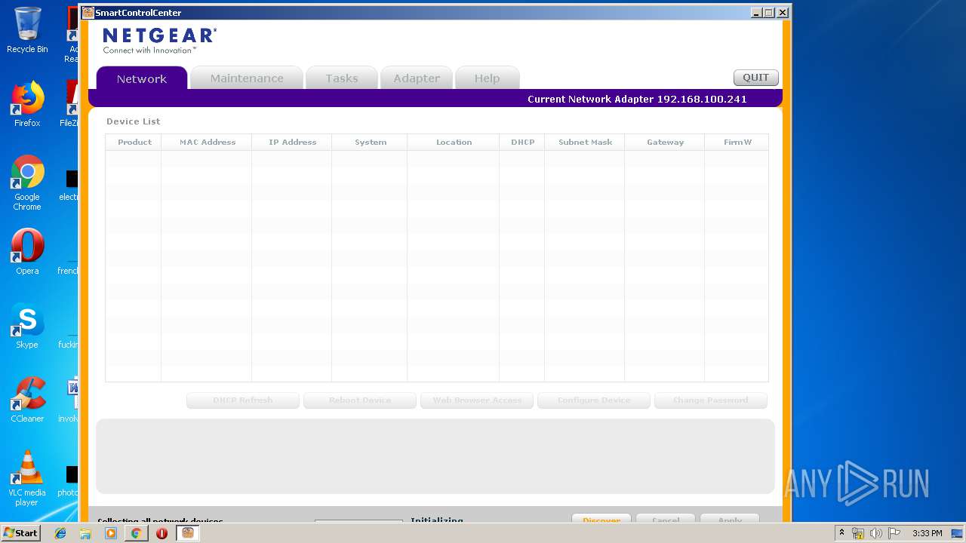Open the Recycle Bin desktop icon
The height and width of the screenshot is (543, 966).
click(x=27, y=30)
